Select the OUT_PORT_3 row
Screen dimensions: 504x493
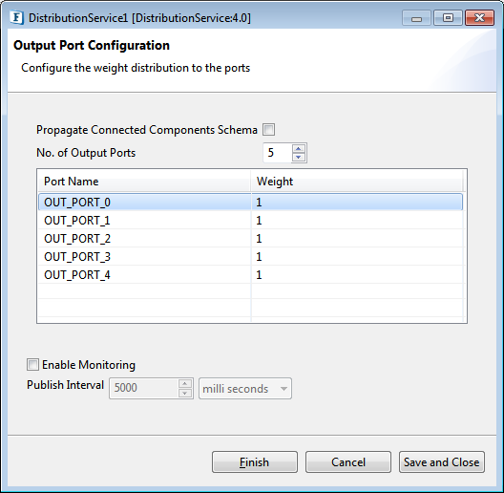coord(250,256)
